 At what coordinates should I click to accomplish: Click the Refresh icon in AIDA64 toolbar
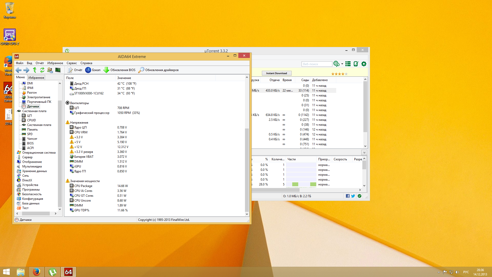[x=42, y=70]
